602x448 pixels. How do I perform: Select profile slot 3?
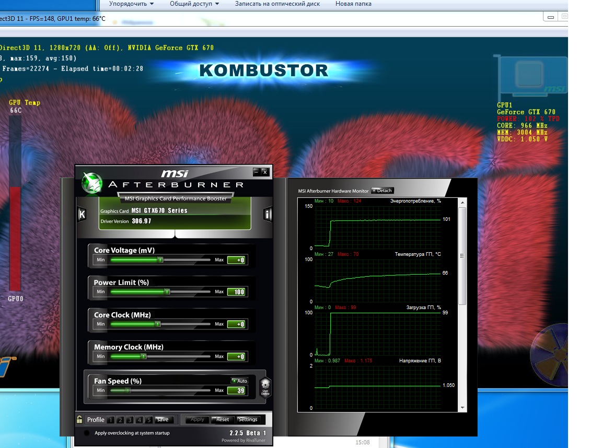click(x=130, y=420)
